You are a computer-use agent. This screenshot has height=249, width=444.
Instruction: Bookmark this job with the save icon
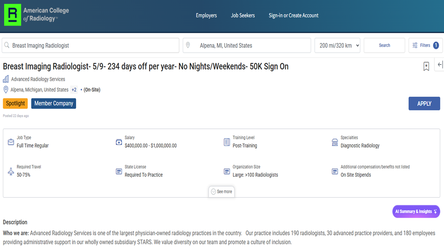pos(426,67)
